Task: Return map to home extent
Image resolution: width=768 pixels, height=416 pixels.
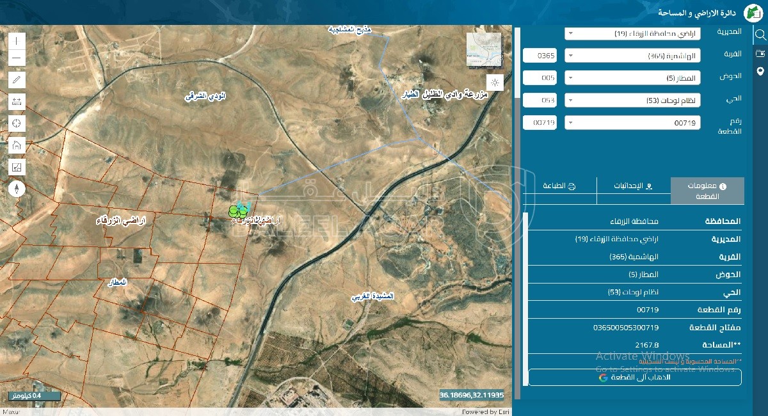Action: click(x=17, y=145)
